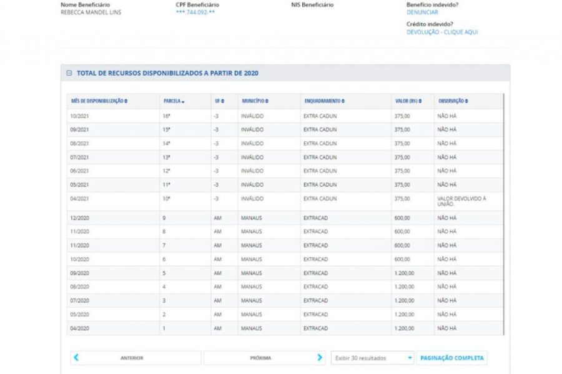Click the Denunciar link
The image size is (562, 374).
[422, 13]
